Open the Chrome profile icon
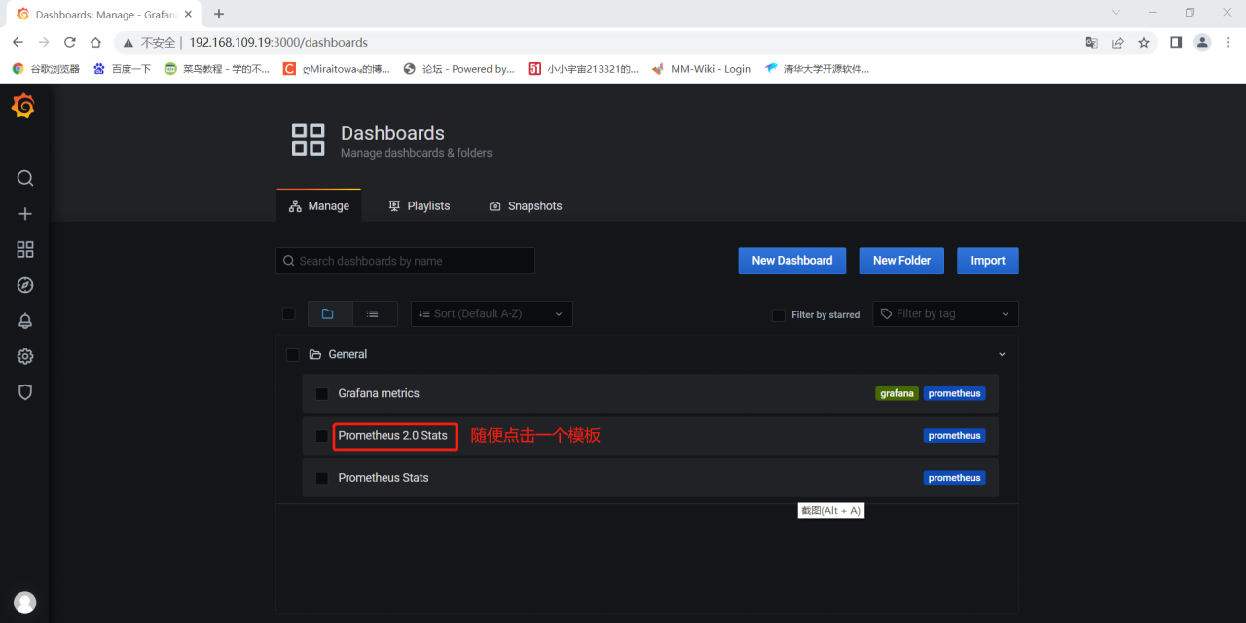Screen dimensions: 1246x623 click(x=1203, y=43)
